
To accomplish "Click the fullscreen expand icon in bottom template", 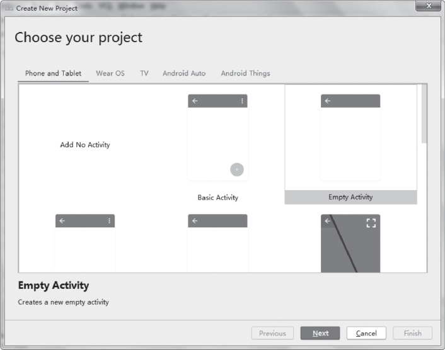I will 371,223.
